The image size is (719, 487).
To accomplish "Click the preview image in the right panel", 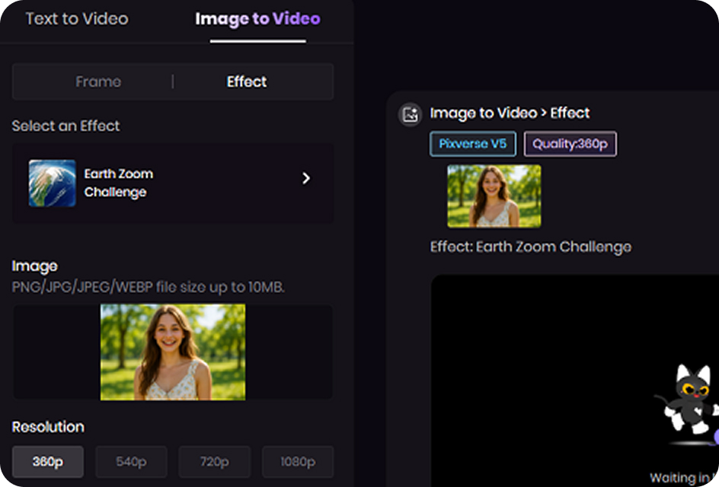I will point(492,196).
